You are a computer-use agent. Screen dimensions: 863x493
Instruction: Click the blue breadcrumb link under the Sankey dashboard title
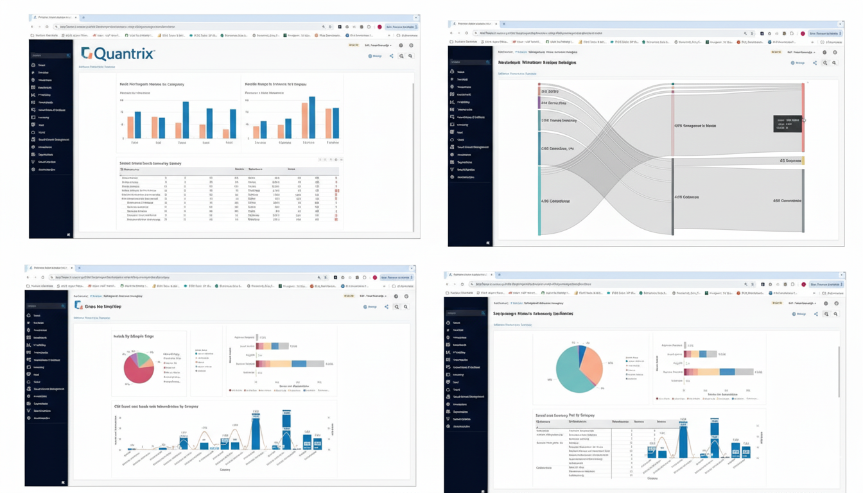pyautogui.click(x=516, y=74)
